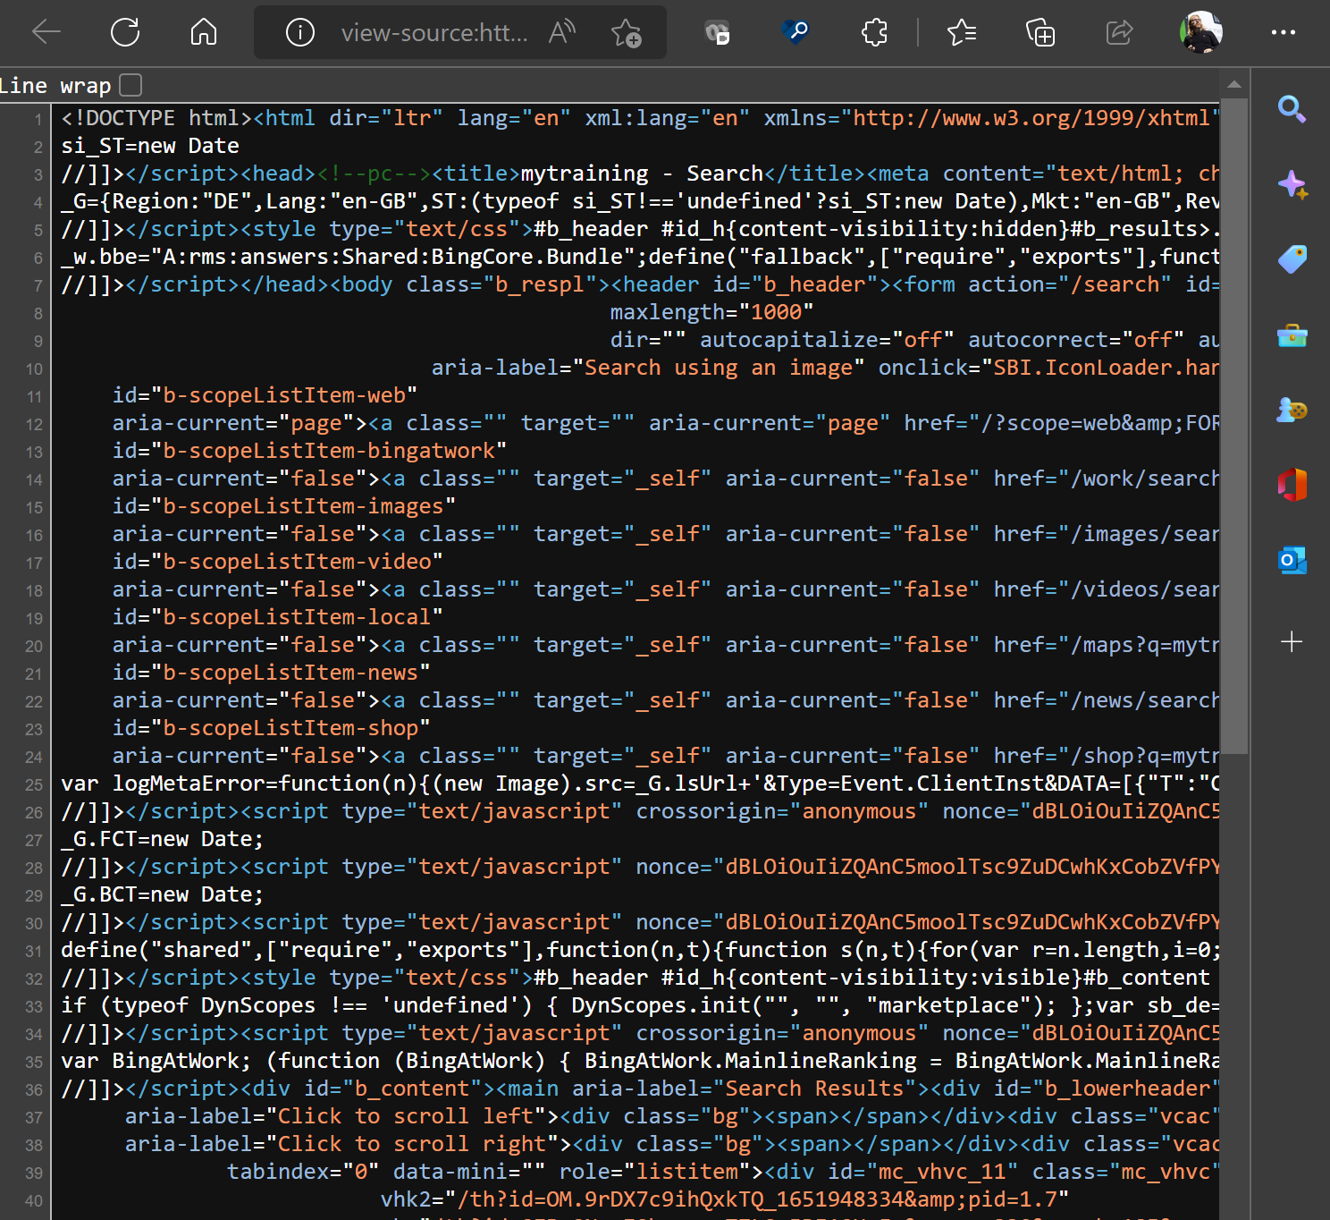Image resolution: width=1330 pixels, height=1220 pixels.
Task: Click "Search Results" aria-label on line 36
Action: tap(814, 1089)
